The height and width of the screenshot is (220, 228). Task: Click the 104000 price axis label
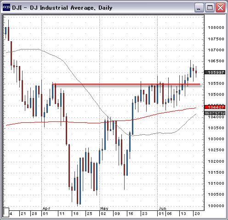click(x=216, y=117)
